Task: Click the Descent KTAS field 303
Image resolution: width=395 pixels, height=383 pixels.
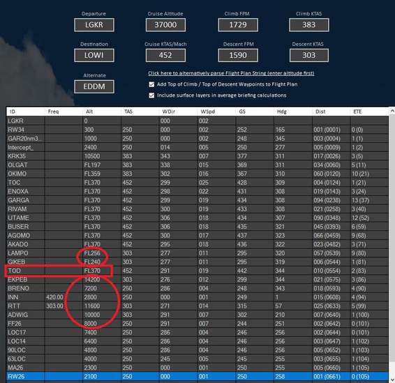Action: pyautogui.click(x=309, y=55)
